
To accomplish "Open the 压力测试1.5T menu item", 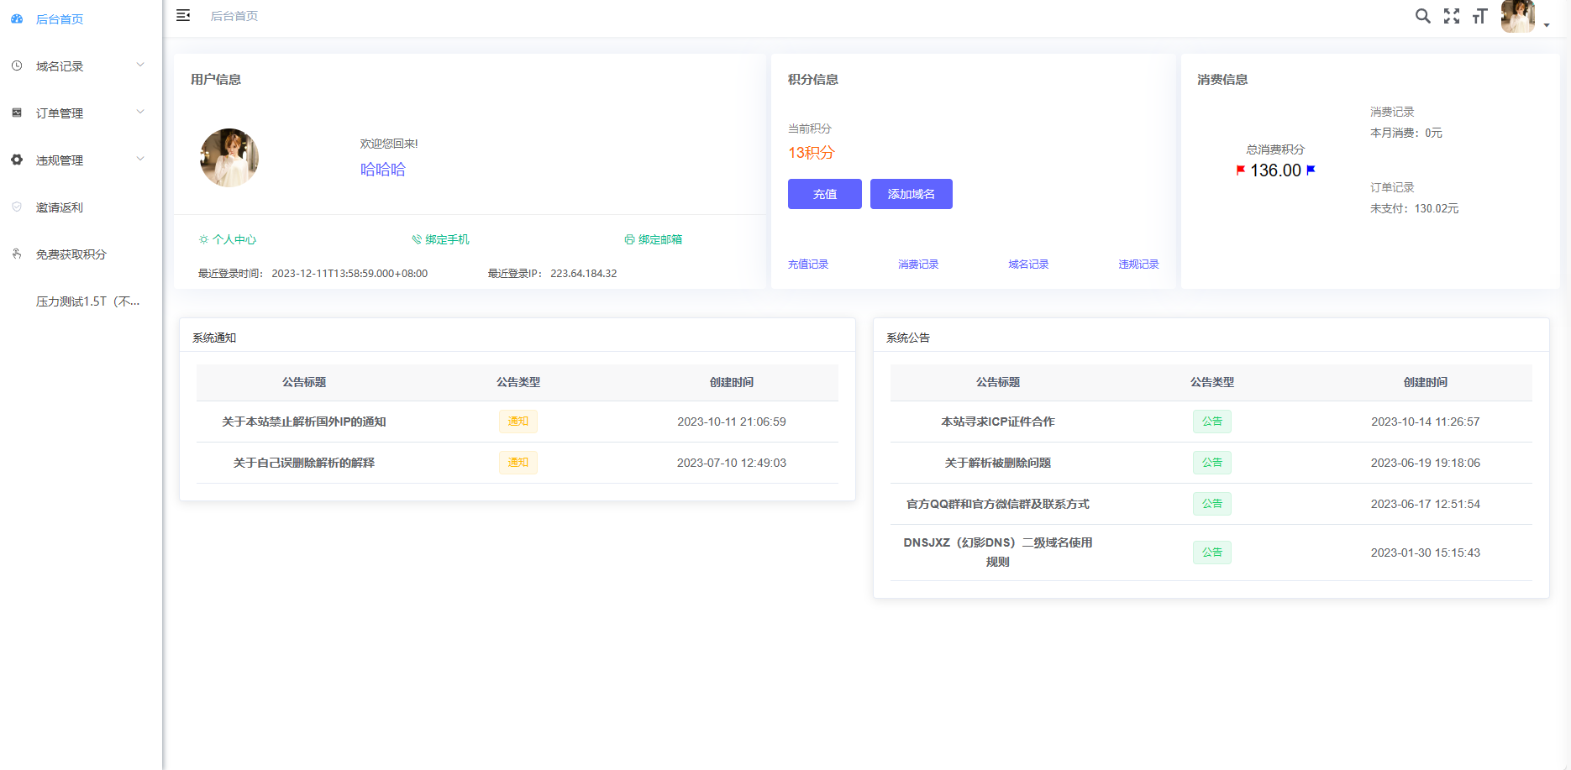I will tap(87, 301).
